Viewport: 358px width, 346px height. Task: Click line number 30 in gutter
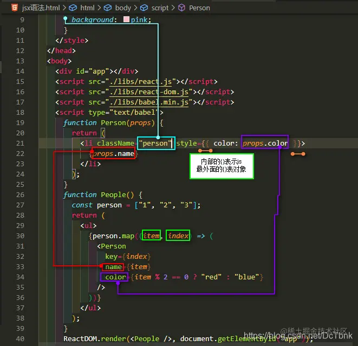click(x=20, y=236)
